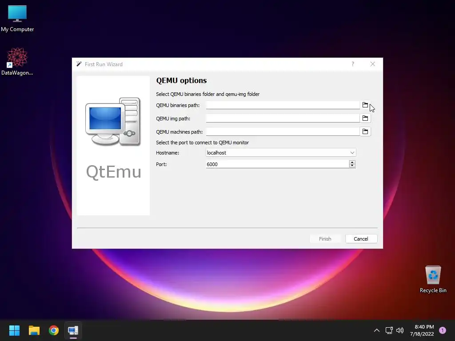
Task: Open the Hostname dropdown
Action: (281, 153)
